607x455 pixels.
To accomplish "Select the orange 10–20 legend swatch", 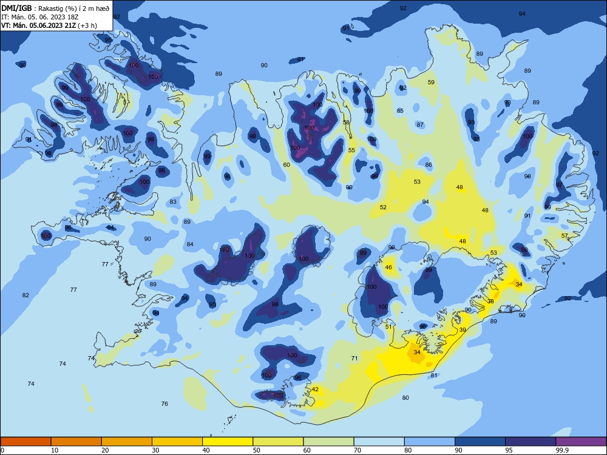I will click(76, 442).
